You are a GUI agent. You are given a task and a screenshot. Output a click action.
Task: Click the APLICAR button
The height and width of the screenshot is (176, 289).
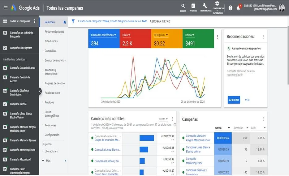click(x=234, y=100)
